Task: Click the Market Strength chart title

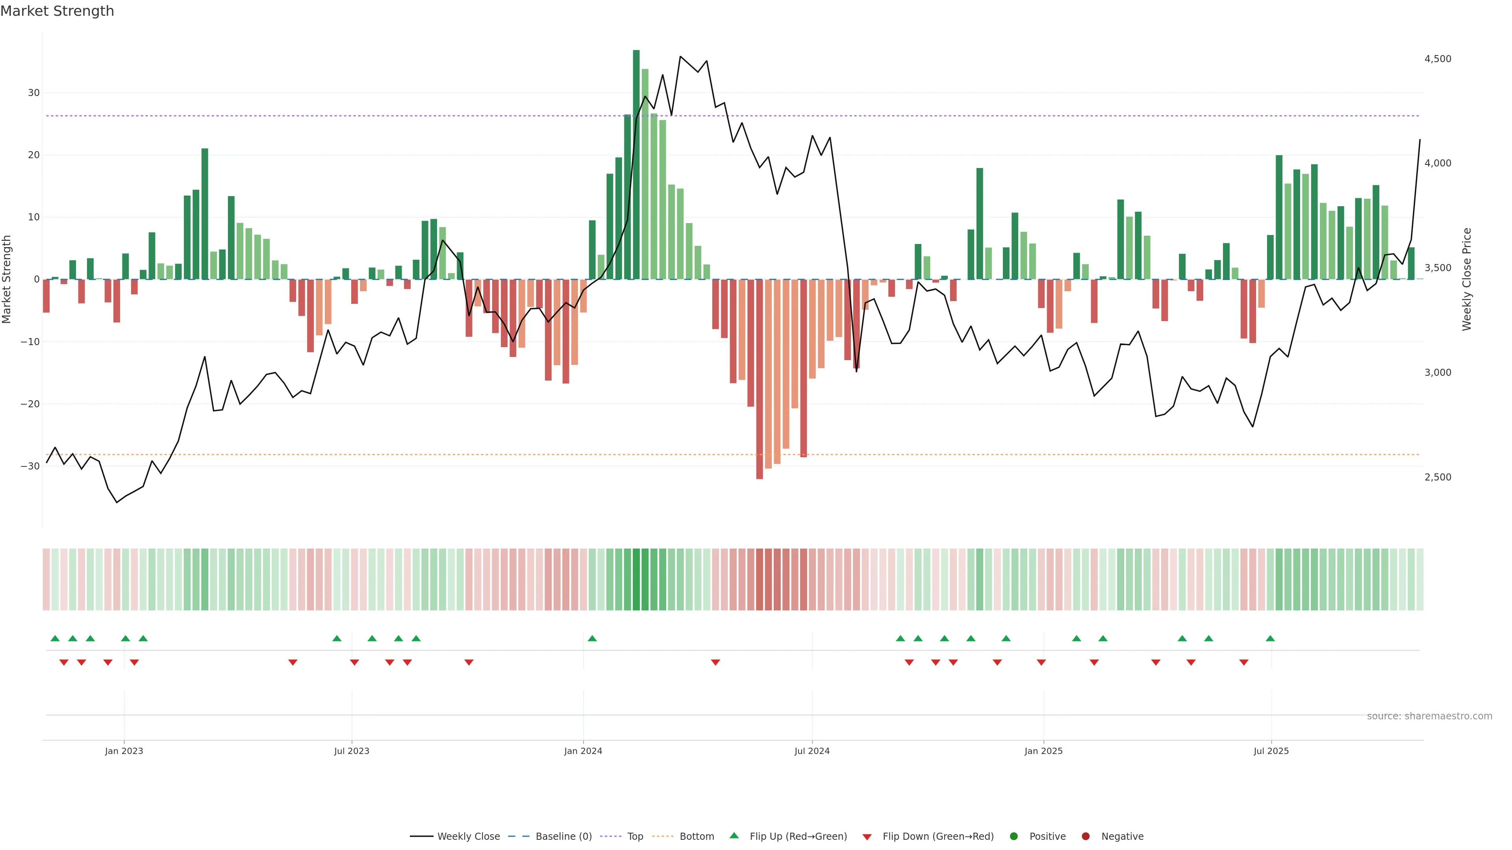Action: click(x=57, y=11)
